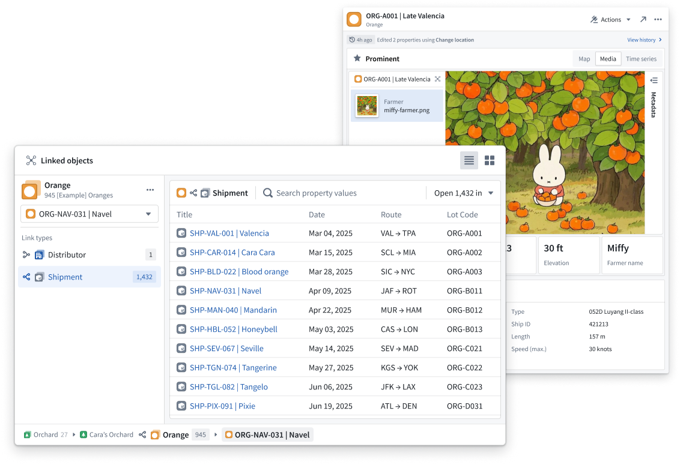Expand arrow after Orchard 27 breadcrumb
The width and height of the screenshot is (680, 465).
click(x=74, y=434)
